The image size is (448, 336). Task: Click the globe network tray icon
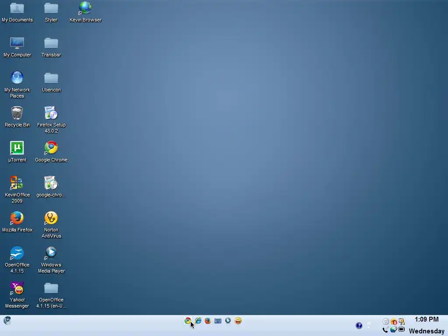click(394, 329)
